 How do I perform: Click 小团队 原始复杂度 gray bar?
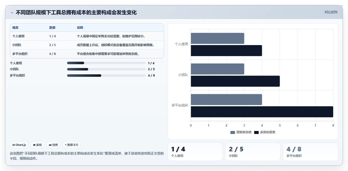click(x=217, y=69)
